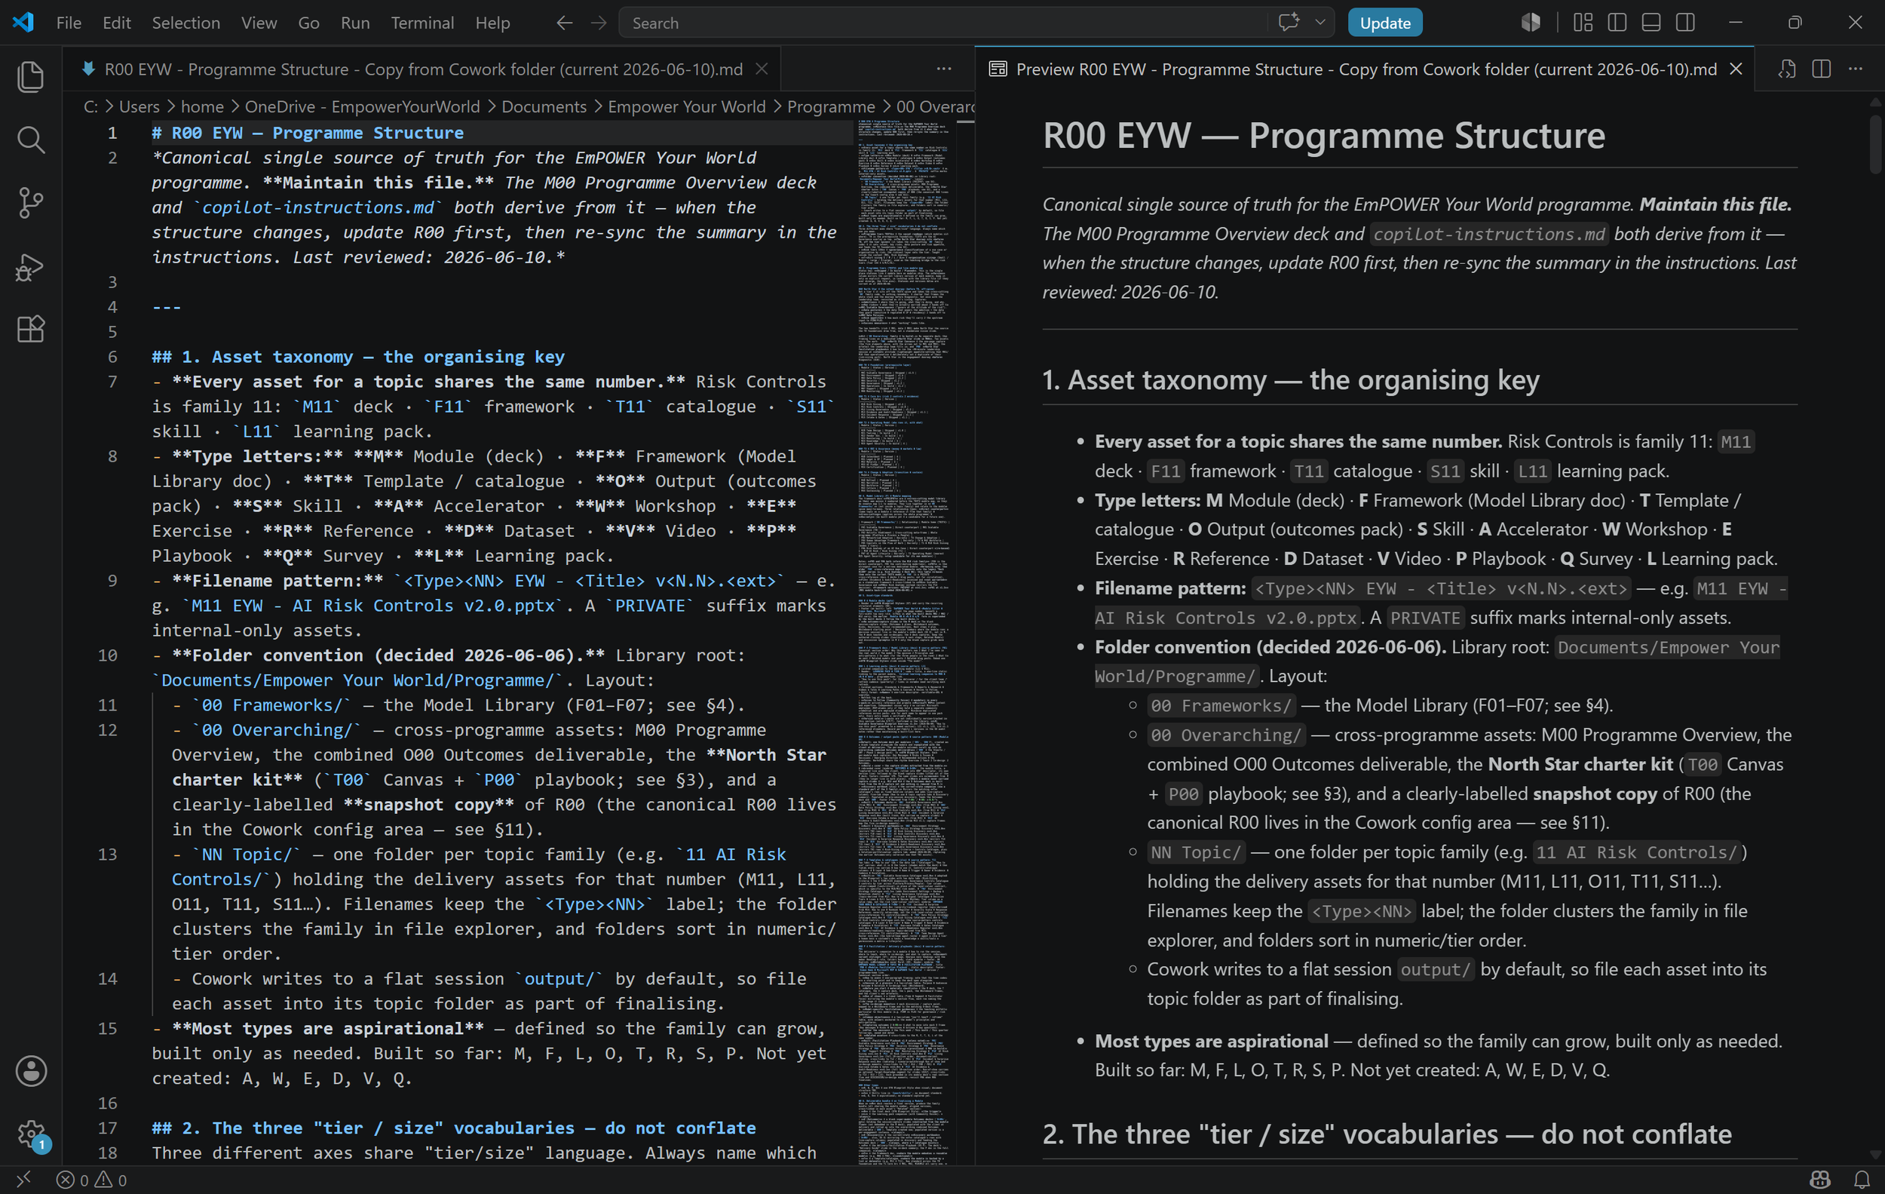Open the Extensions view
Screen dimensions: 1885x1194
(x=30, y=329)
